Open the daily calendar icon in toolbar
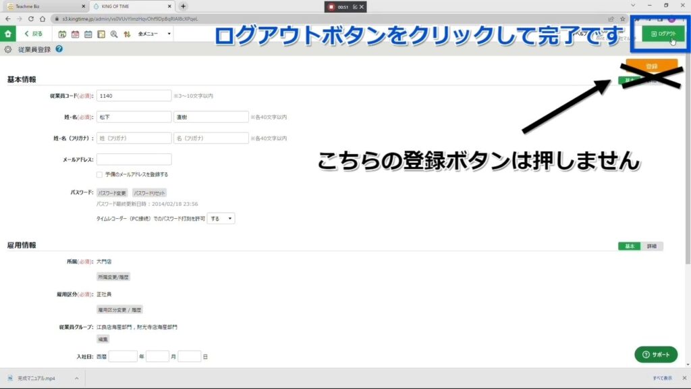This screenshot has width=691, height=389. click(x=63, y=34)
